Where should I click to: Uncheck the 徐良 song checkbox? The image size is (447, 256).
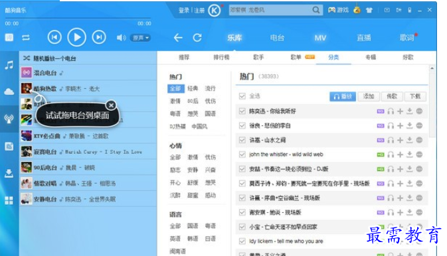pos(242,125)
